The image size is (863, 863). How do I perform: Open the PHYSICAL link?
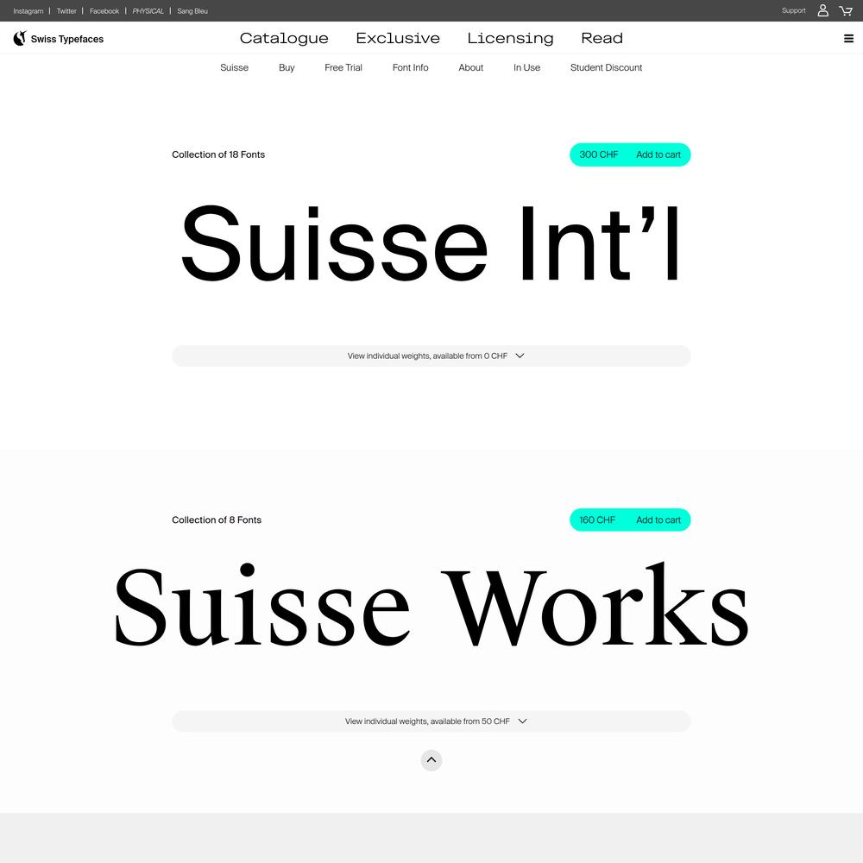coord(148,11)
